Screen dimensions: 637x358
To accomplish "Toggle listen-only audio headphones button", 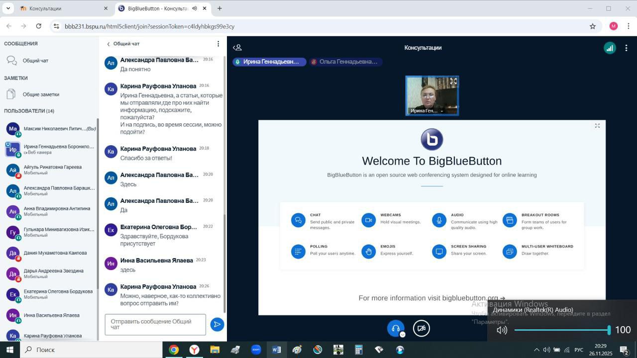I will pos(396,328).
